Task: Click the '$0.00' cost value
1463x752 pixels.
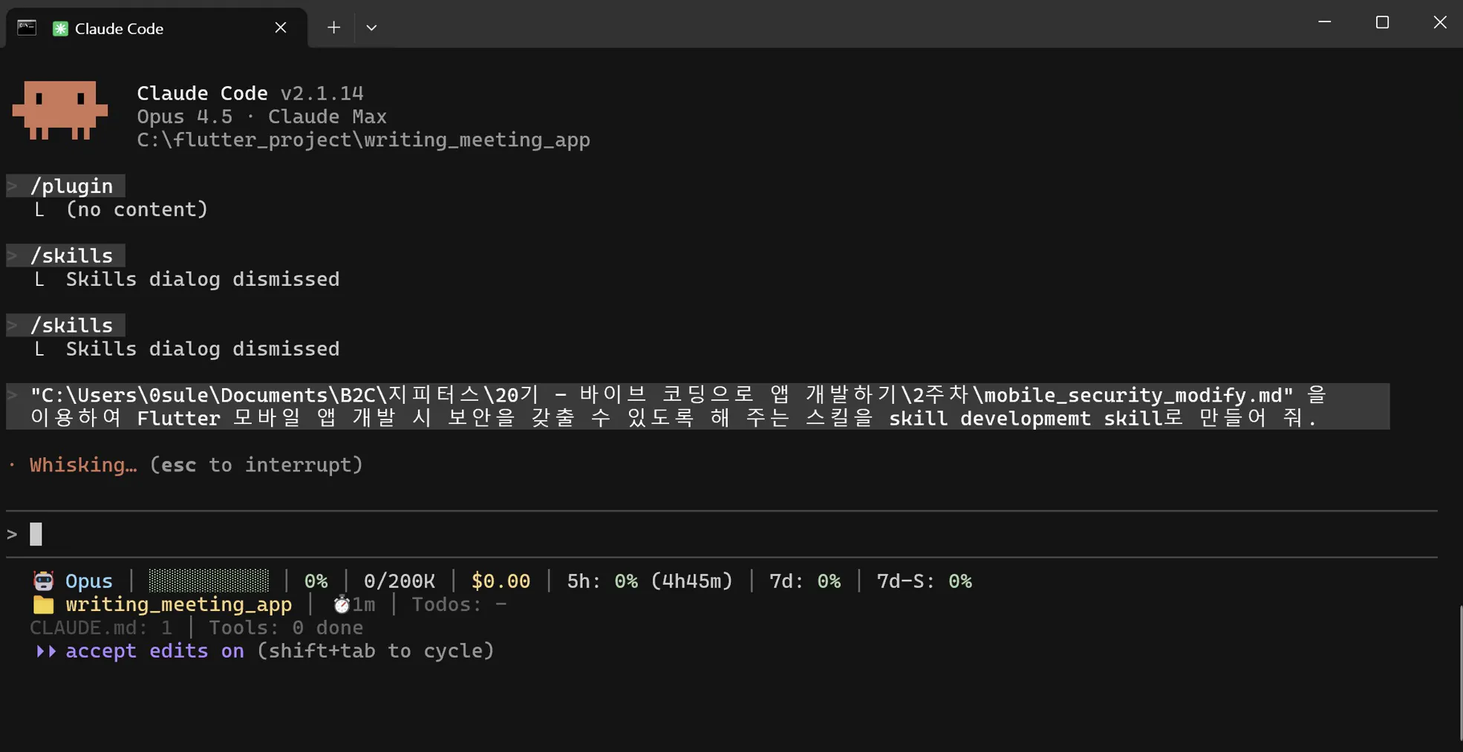Action: click(501, 581)
